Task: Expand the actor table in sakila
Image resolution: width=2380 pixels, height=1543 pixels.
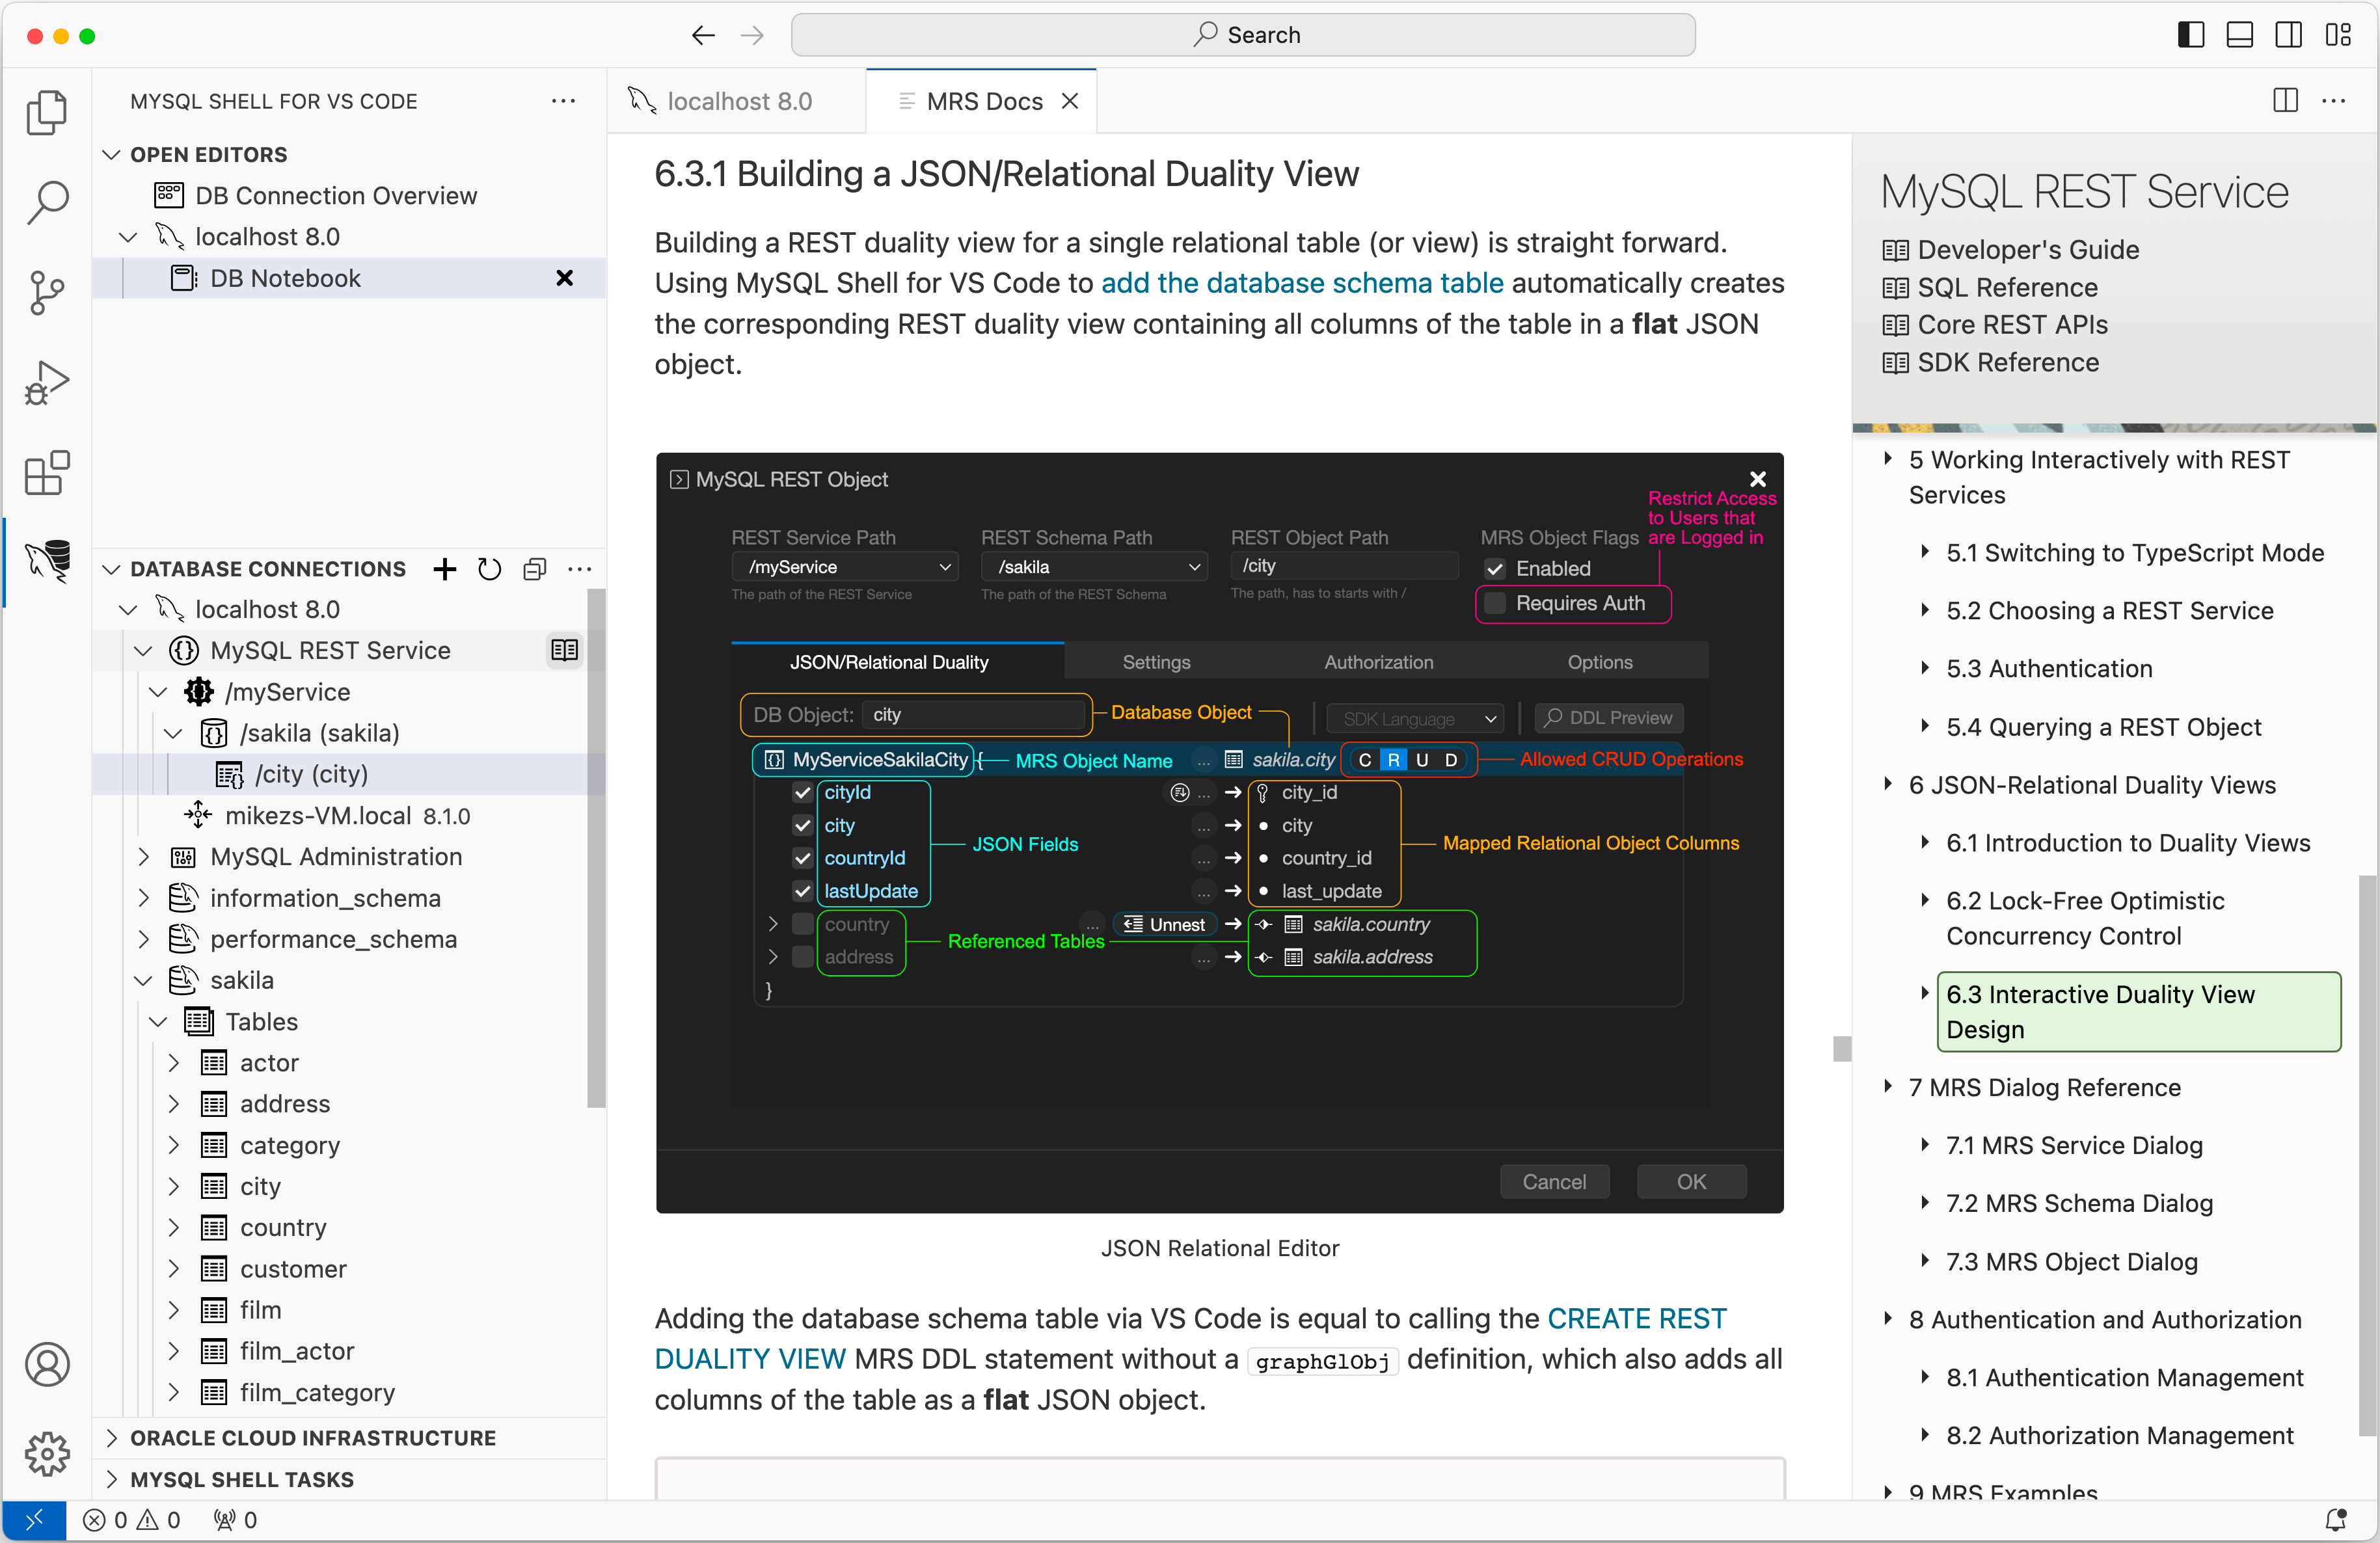Action: 174,1062
